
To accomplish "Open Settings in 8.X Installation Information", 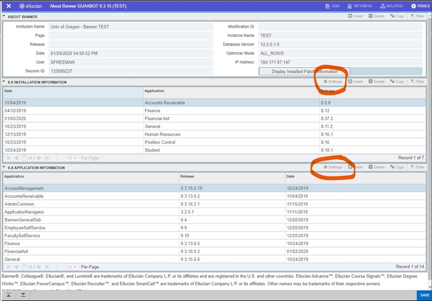I will (x=333, y=81).
